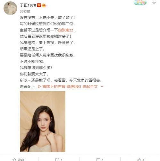Enlarge the attached portrait photo
Viewport: 160px width, 161px height.
click(43, 121)
